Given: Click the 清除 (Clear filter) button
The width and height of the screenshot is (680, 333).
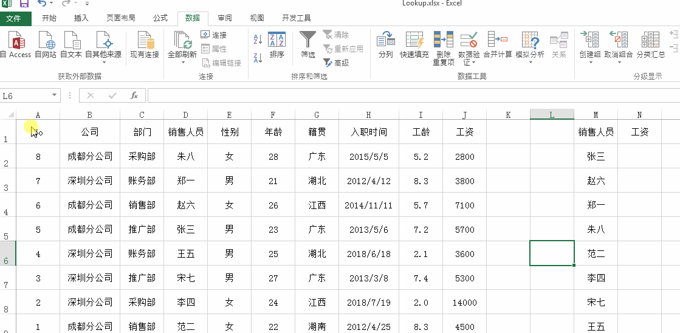Looking at the screenshot, I should pyautogui.click(x=335, y=35).
